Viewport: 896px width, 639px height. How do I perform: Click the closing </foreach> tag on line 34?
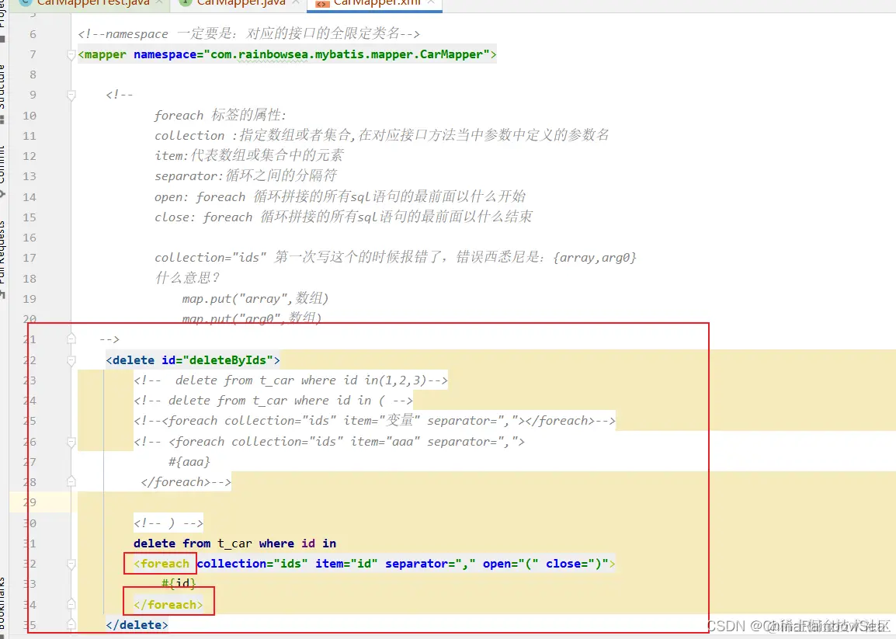pos(168,604)
